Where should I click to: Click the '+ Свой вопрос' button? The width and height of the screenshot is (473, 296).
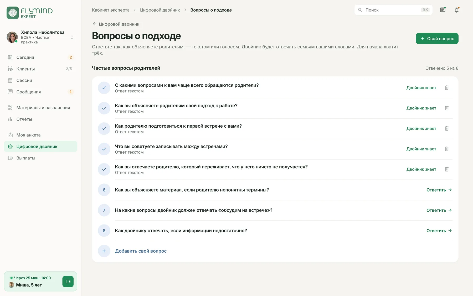(437, 38)
